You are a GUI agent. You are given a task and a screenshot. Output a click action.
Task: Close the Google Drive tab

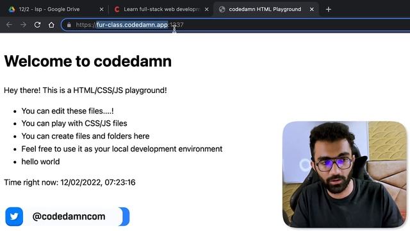point(101,10)
